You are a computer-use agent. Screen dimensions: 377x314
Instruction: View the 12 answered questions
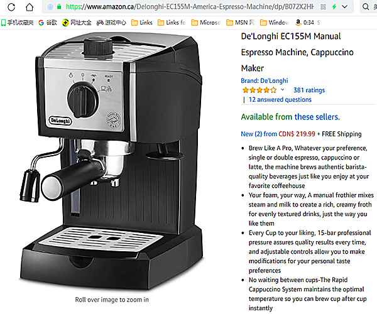(x=280, y=99)
